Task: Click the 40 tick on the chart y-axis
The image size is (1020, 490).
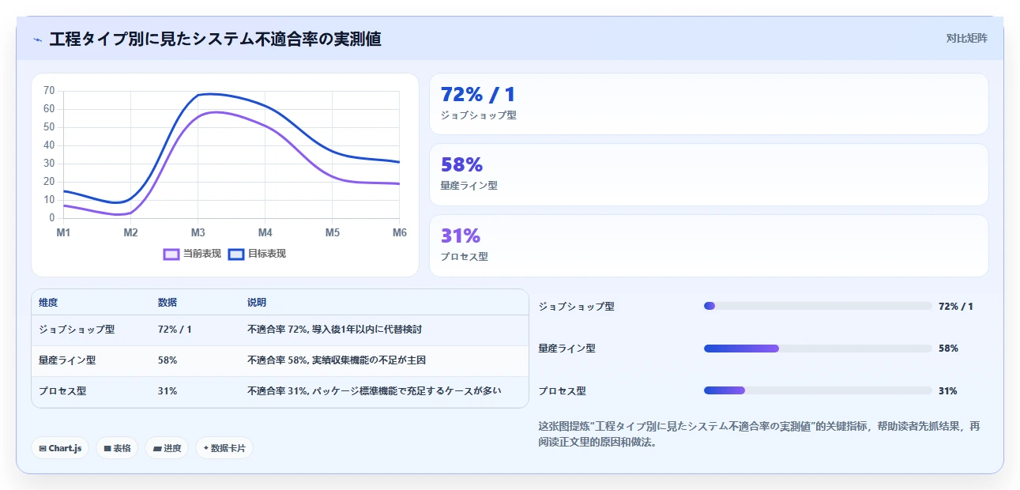Action: (49, 145)
